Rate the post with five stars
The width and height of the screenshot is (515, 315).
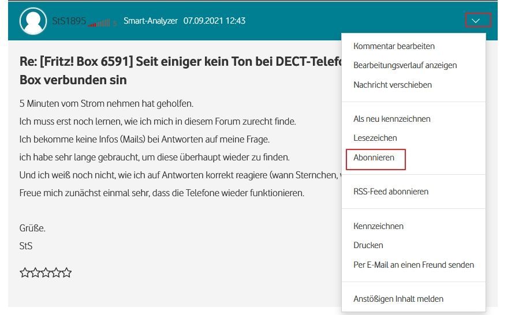[x=66, y=272]
